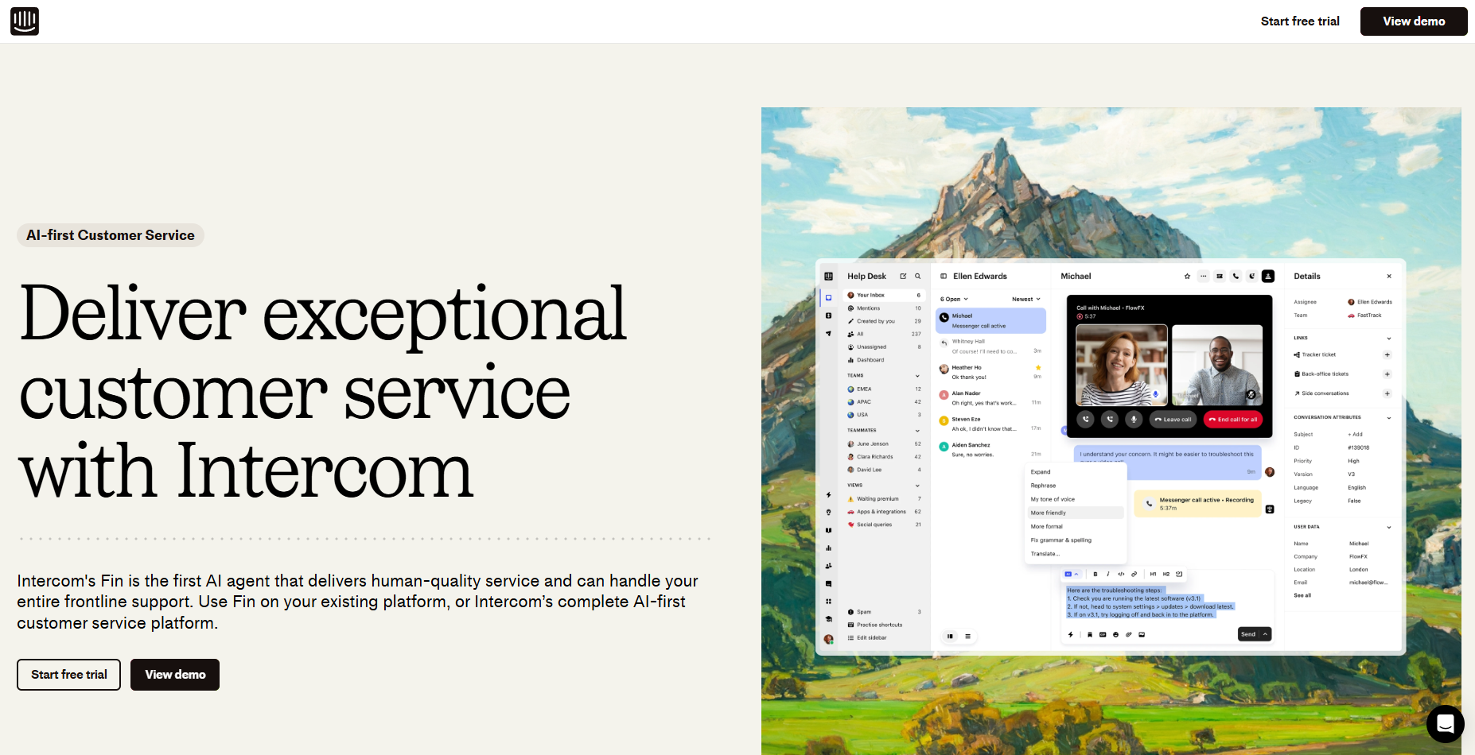Viewport: 1475px width, 755px height.
Task: Click the bold formatting icon in composer
Action: pos(1096,574)
